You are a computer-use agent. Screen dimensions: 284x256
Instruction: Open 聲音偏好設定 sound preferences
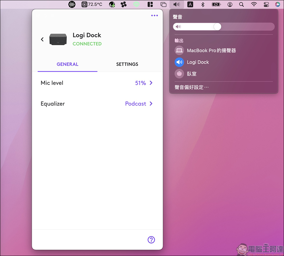click(191, 87)
